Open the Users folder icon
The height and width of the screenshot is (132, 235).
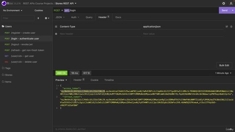[3, 26]
